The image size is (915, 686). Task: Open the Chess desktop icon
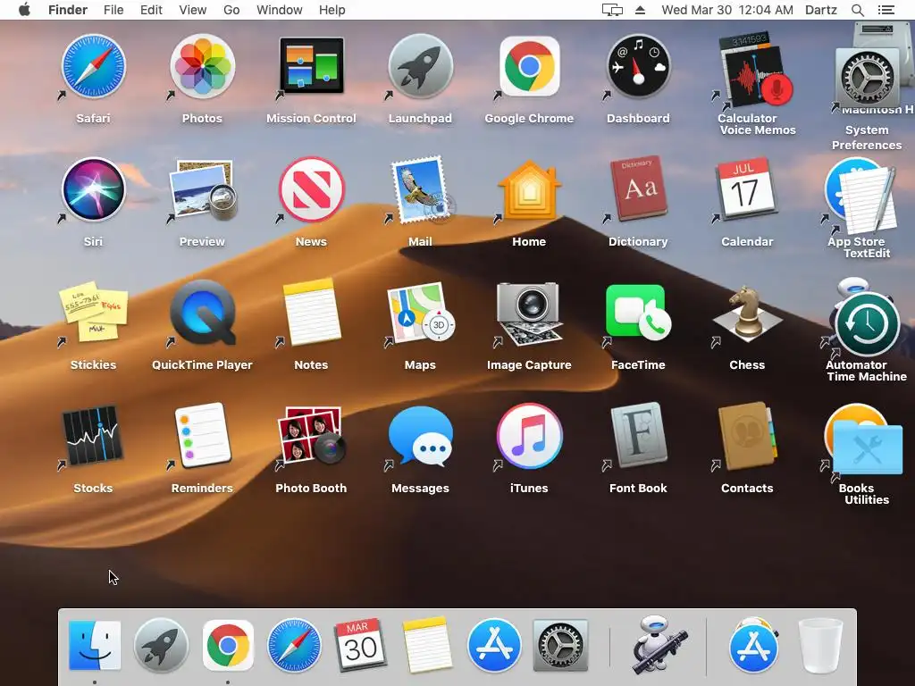[747, 314]
